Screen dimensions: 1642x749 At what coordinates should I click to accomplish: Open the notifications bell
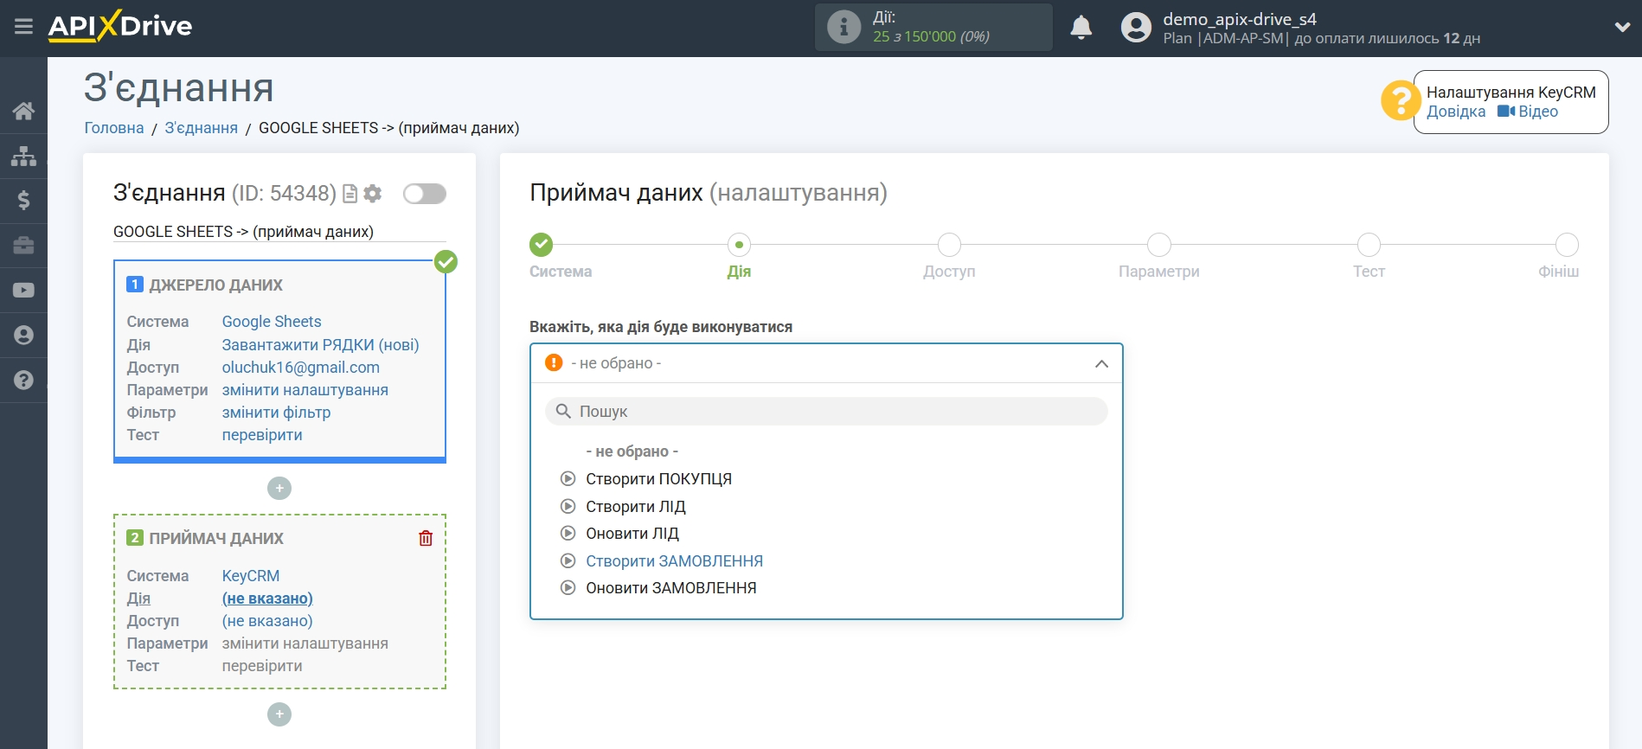tap(1081, 28)
